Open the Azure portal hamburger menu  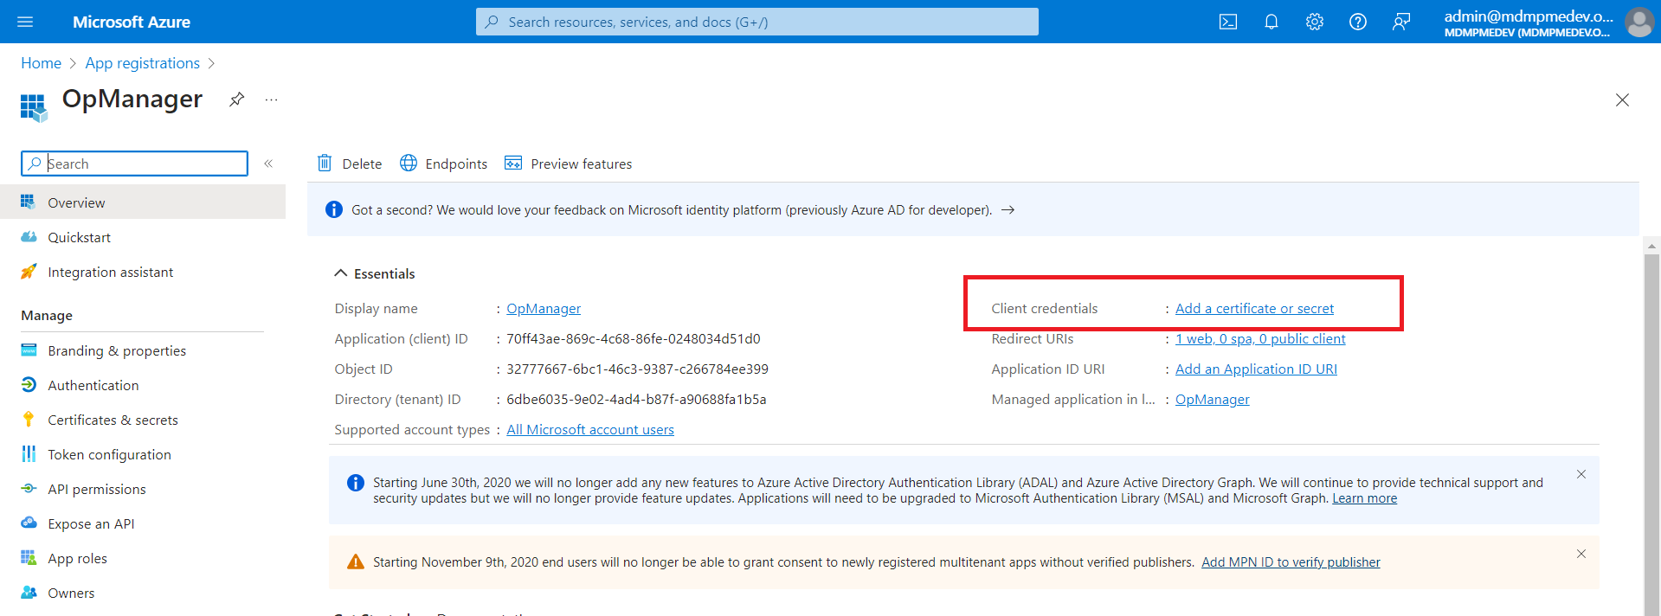(25, 22)
